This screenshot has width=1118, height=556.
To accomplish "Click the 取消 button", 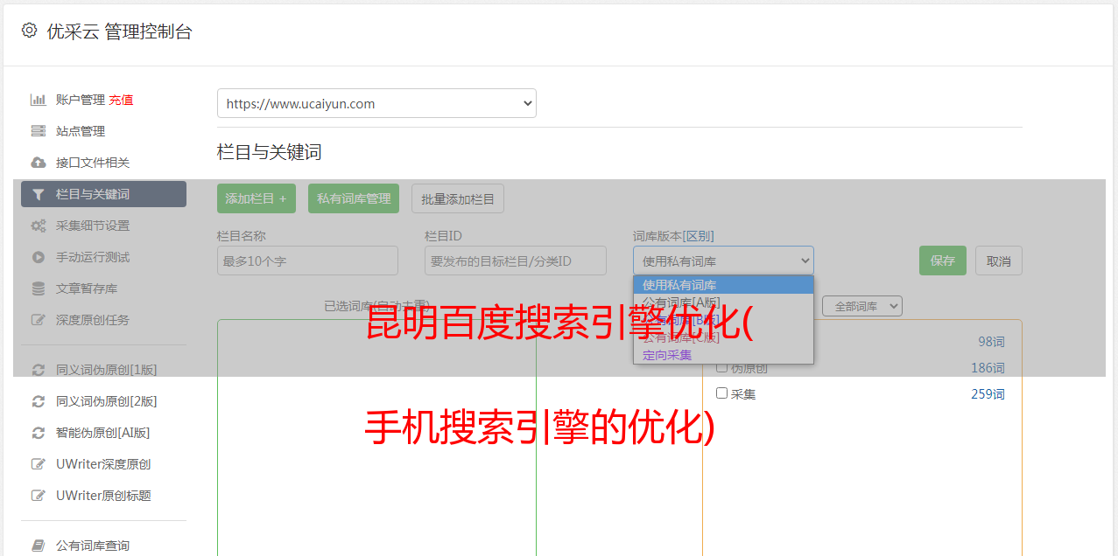I will pos(999,261).
